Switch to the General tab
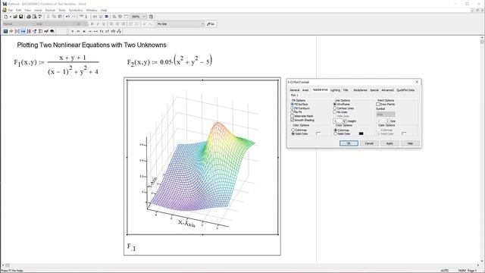 [295, 90]
